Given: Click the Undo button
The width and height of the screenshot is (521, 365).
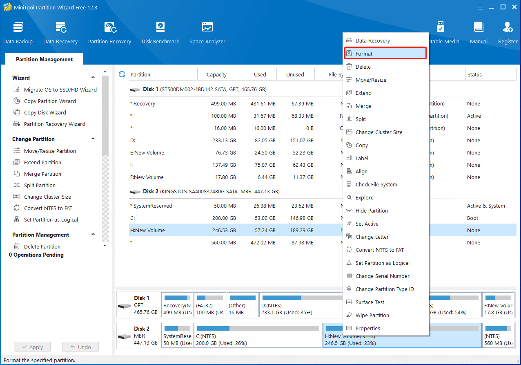Looking at the screenshot, I should coord(80,347).
